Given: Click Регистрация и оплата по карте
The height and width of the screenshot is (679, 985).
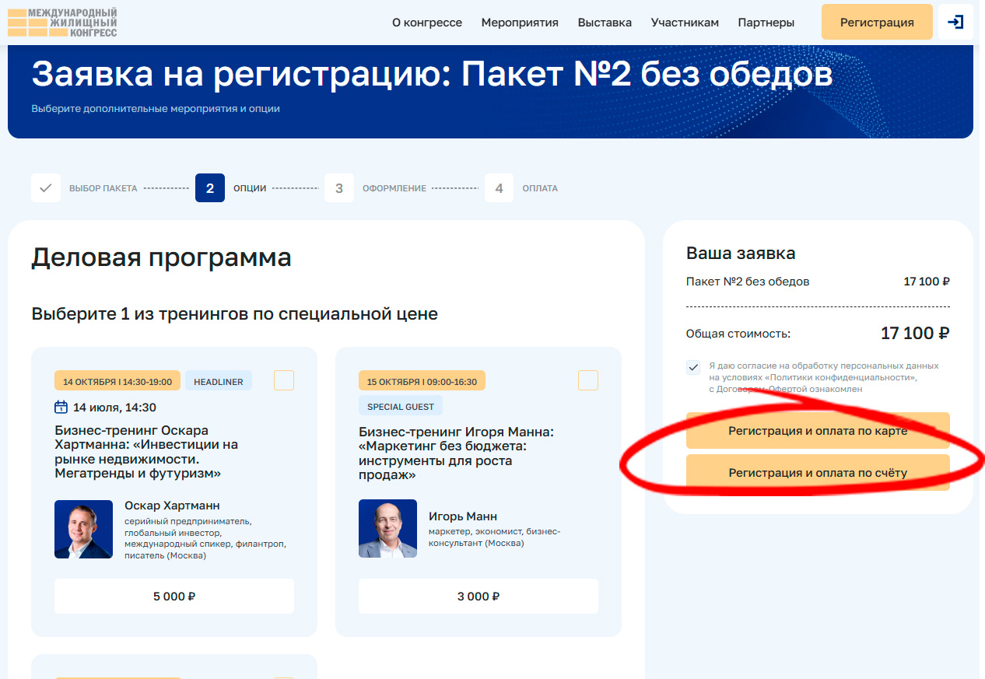Looking at the screenshot, I should 818,431.
